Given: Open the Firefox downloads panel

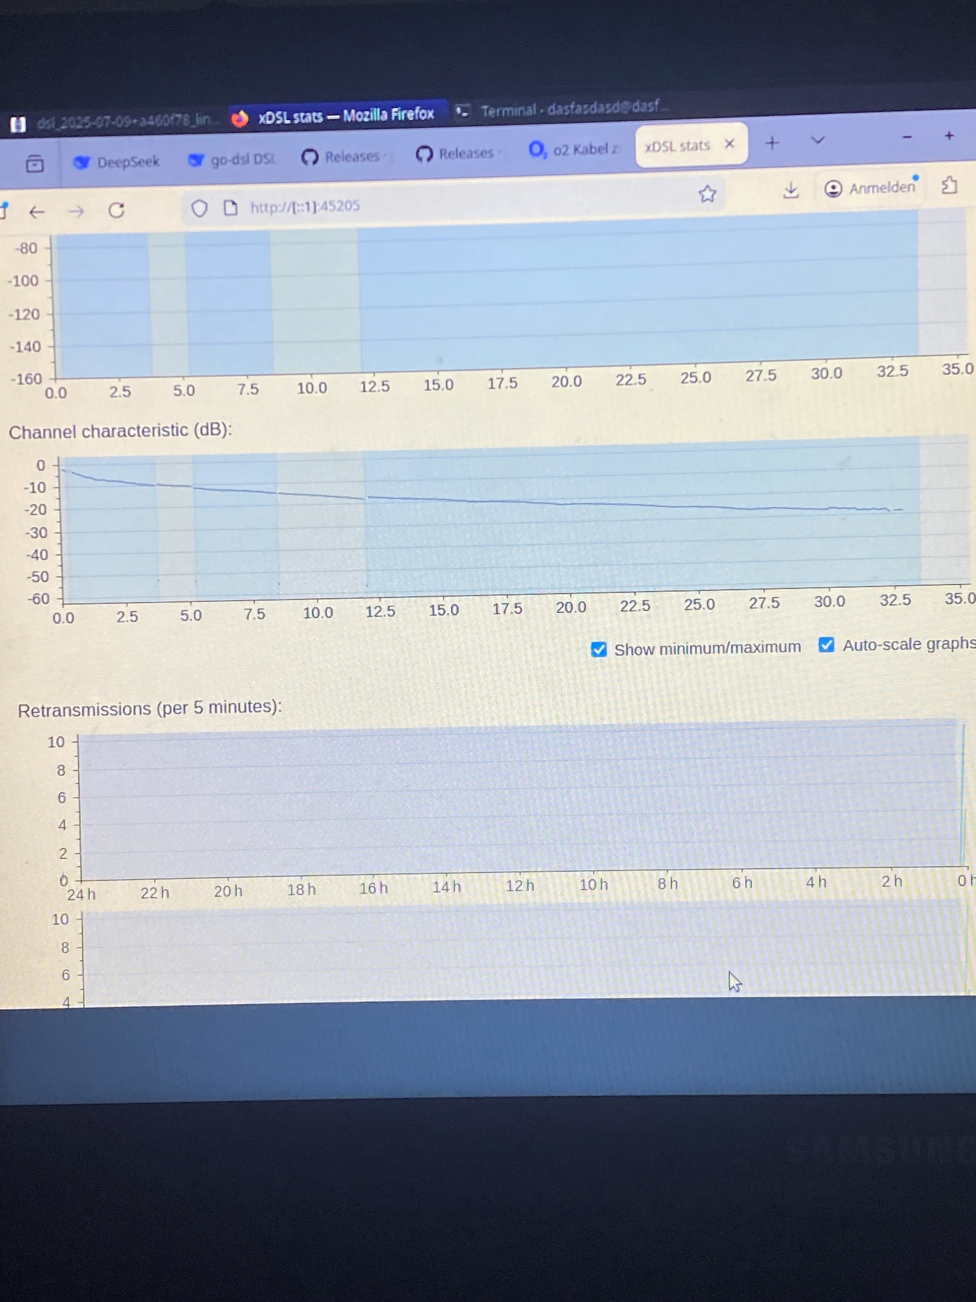Looking at the screenshot, I should 791,190.
